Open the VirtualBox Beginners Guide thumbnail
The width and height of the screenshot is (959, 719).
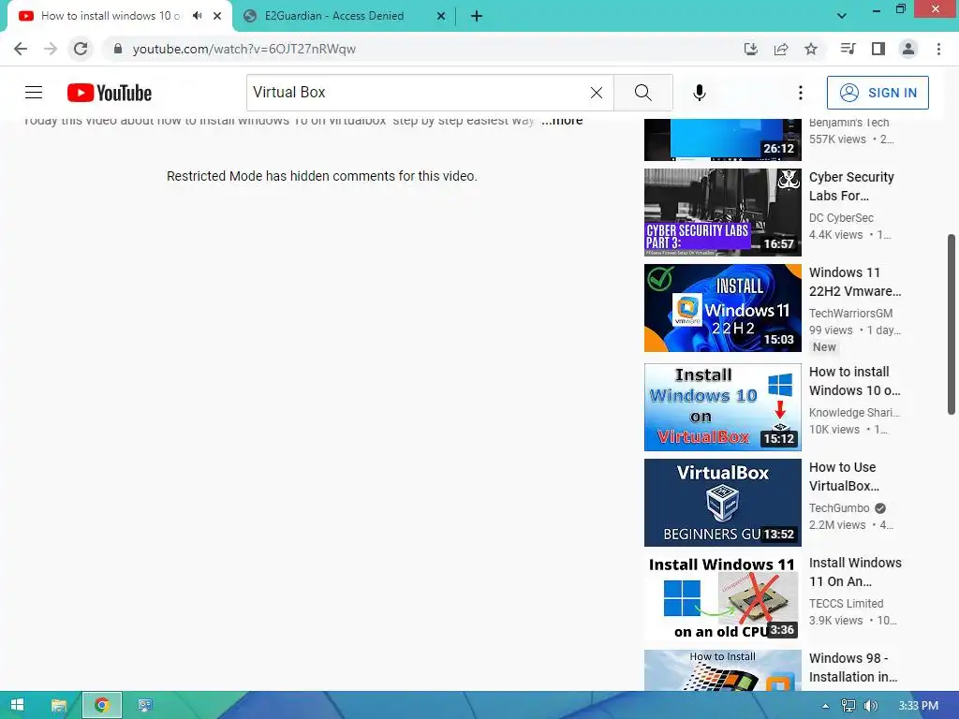click(x=722, y=503)
